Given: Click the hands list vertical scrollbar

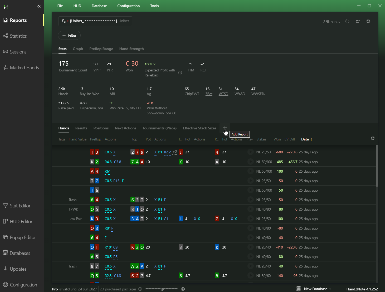Looking at the screenshot, I should tap(377, 166).
